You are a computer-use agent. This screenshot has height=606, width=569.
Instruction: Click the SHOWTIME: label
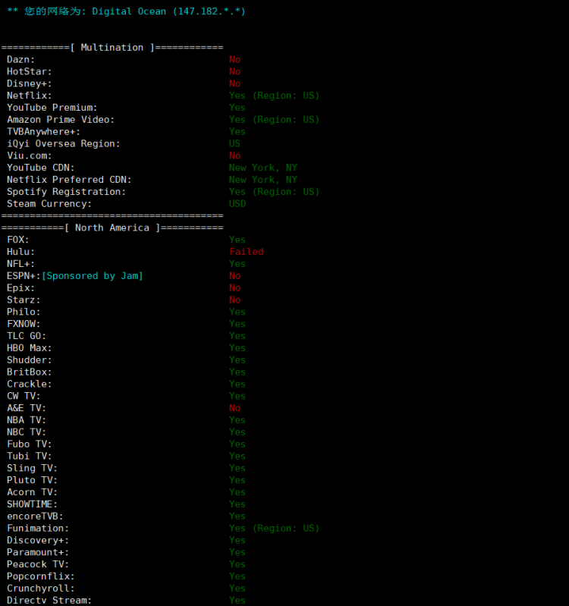tap(33, 504)
